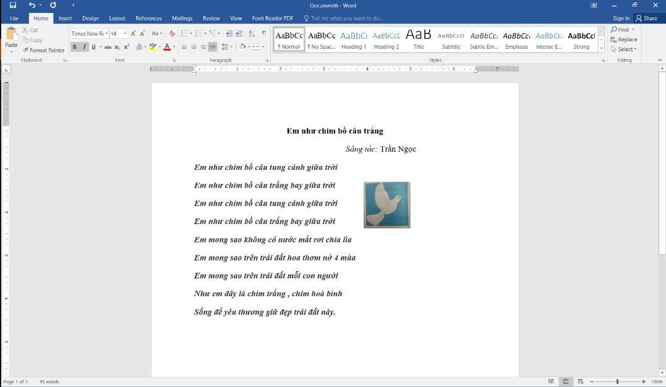
Task: Click the Increase Indent icon
Action: (239, 34)
